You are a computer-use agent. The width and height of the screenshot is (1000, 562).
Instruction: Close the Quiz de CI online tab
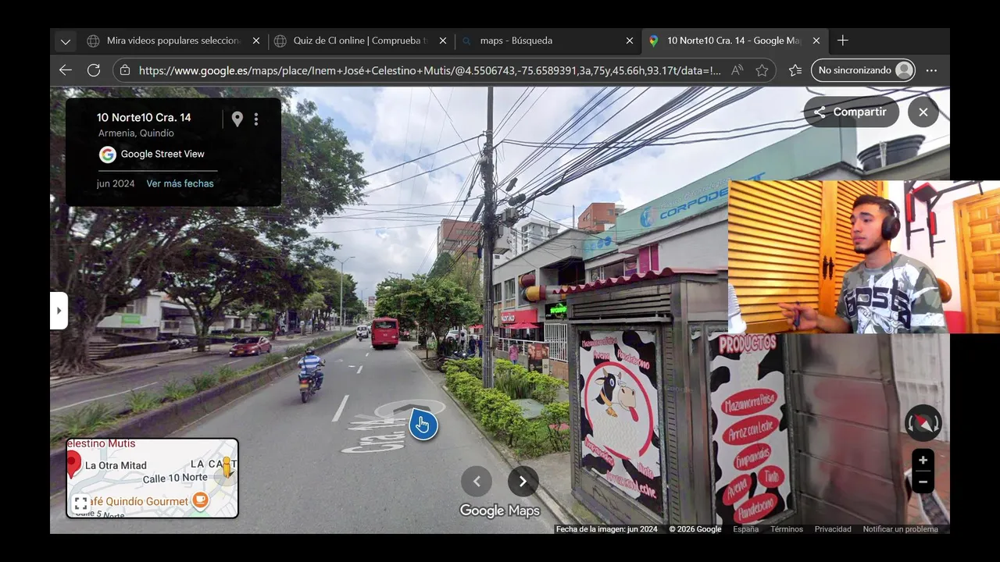443,41
